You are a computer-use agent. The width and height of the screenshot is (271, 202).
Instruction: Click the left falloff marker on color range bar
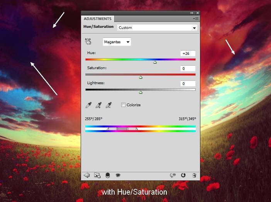coord(108,129)
